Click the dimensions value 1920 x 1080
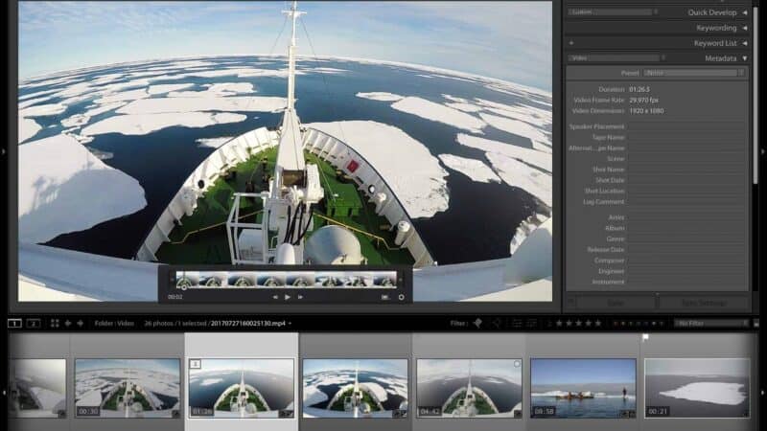 646,111
